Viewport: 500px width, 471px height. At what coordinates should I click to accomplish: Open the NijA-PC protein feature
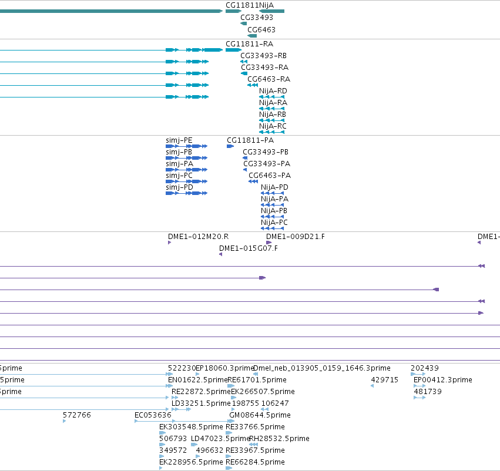pyautogui.click(x=272, y=228)
